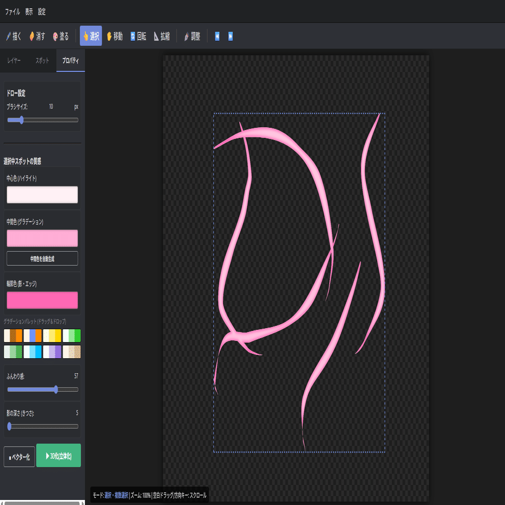Open the 調整 (adjust) tool

click(x=192, y=36)
